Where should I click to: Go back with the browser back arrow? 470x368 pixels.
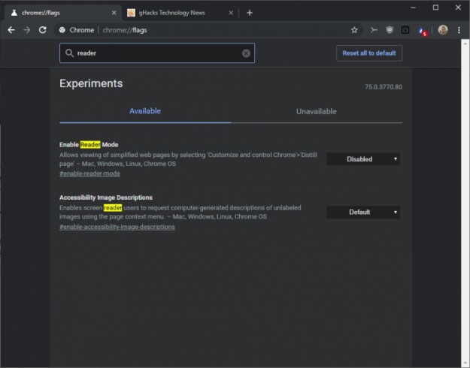coord(11,30)
